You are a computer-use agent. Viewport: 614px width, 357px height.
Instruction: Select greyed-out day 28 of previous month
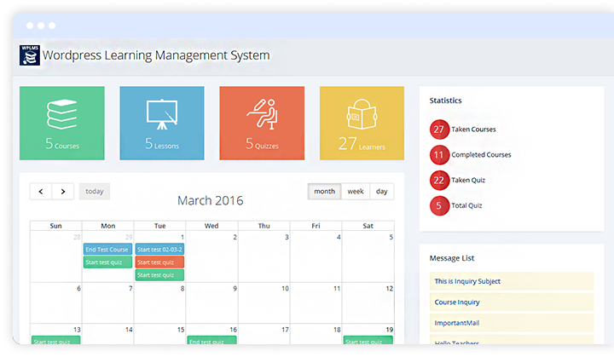(77, 237)
